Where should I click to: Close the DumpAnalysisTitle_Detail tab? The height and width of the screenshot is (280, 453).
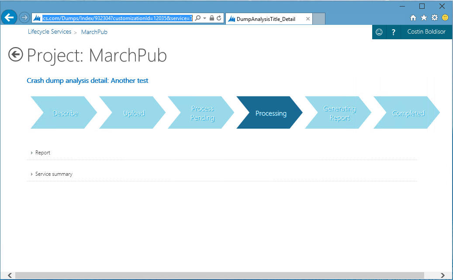308,19
